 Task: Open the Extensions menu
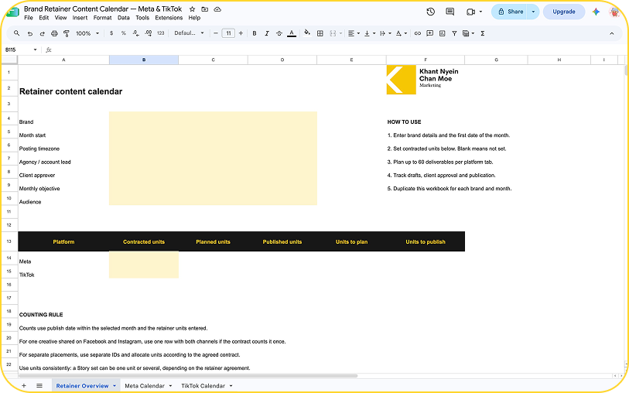pos(169,18)
